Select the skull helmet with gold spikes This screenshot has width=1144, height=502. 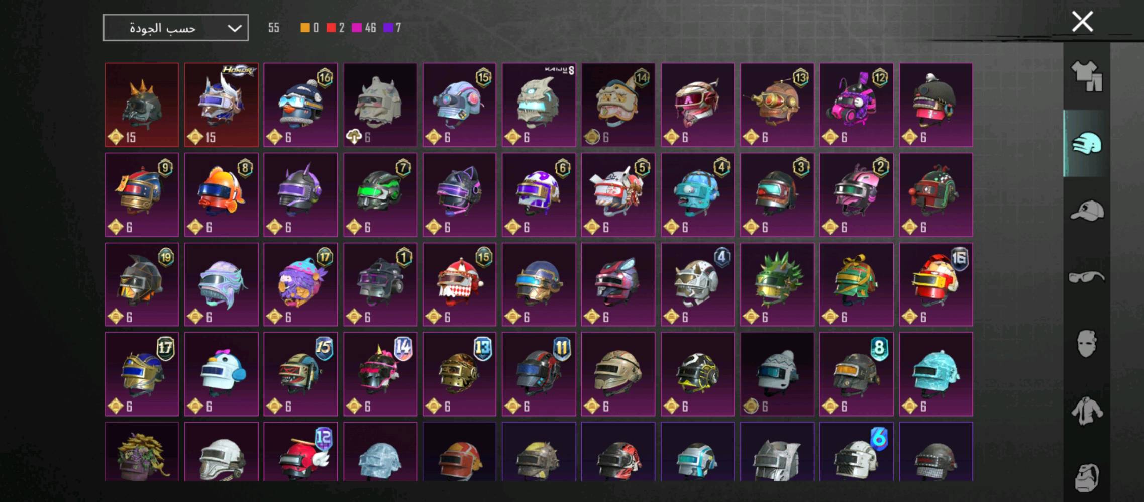pos(142,105)
